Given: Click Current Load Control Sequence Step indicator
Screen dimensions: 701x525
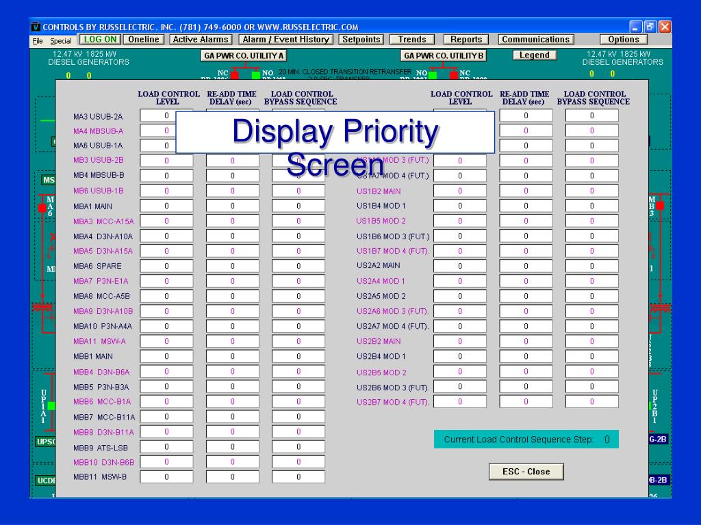Looking at the screenshot, I should [526, 440].
